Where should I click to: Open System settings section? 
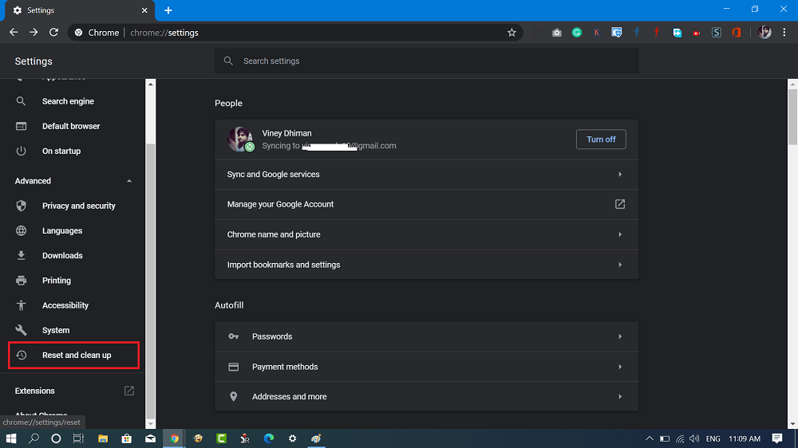56,330
